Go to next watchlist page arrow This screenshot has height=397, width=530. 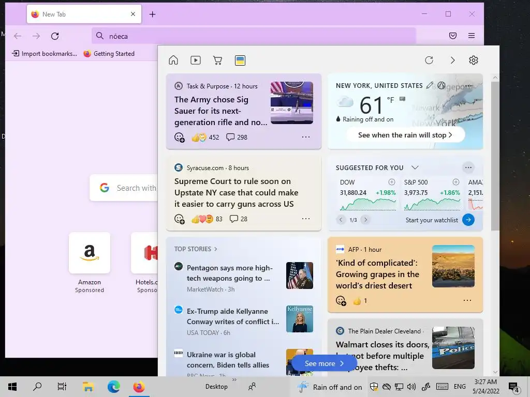click(365, 220)
